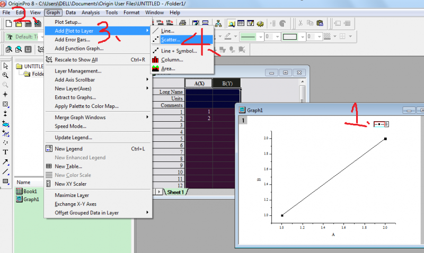Open the line style dropdown
The width and height of the screenshot is (424, 253).
(261, 37)
